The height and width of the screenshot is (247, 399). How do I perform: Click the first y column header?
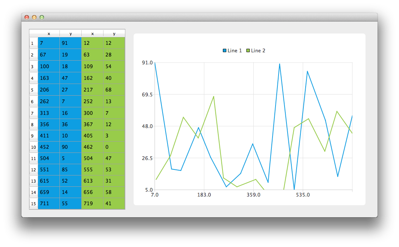70,33
